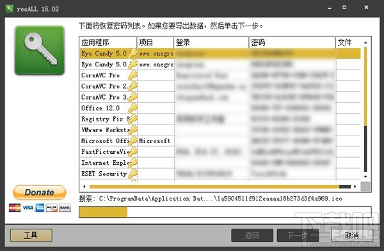This screenshot has height=251, width=384.
Task: Click the search progress bar
Action: tap(225, 212)
